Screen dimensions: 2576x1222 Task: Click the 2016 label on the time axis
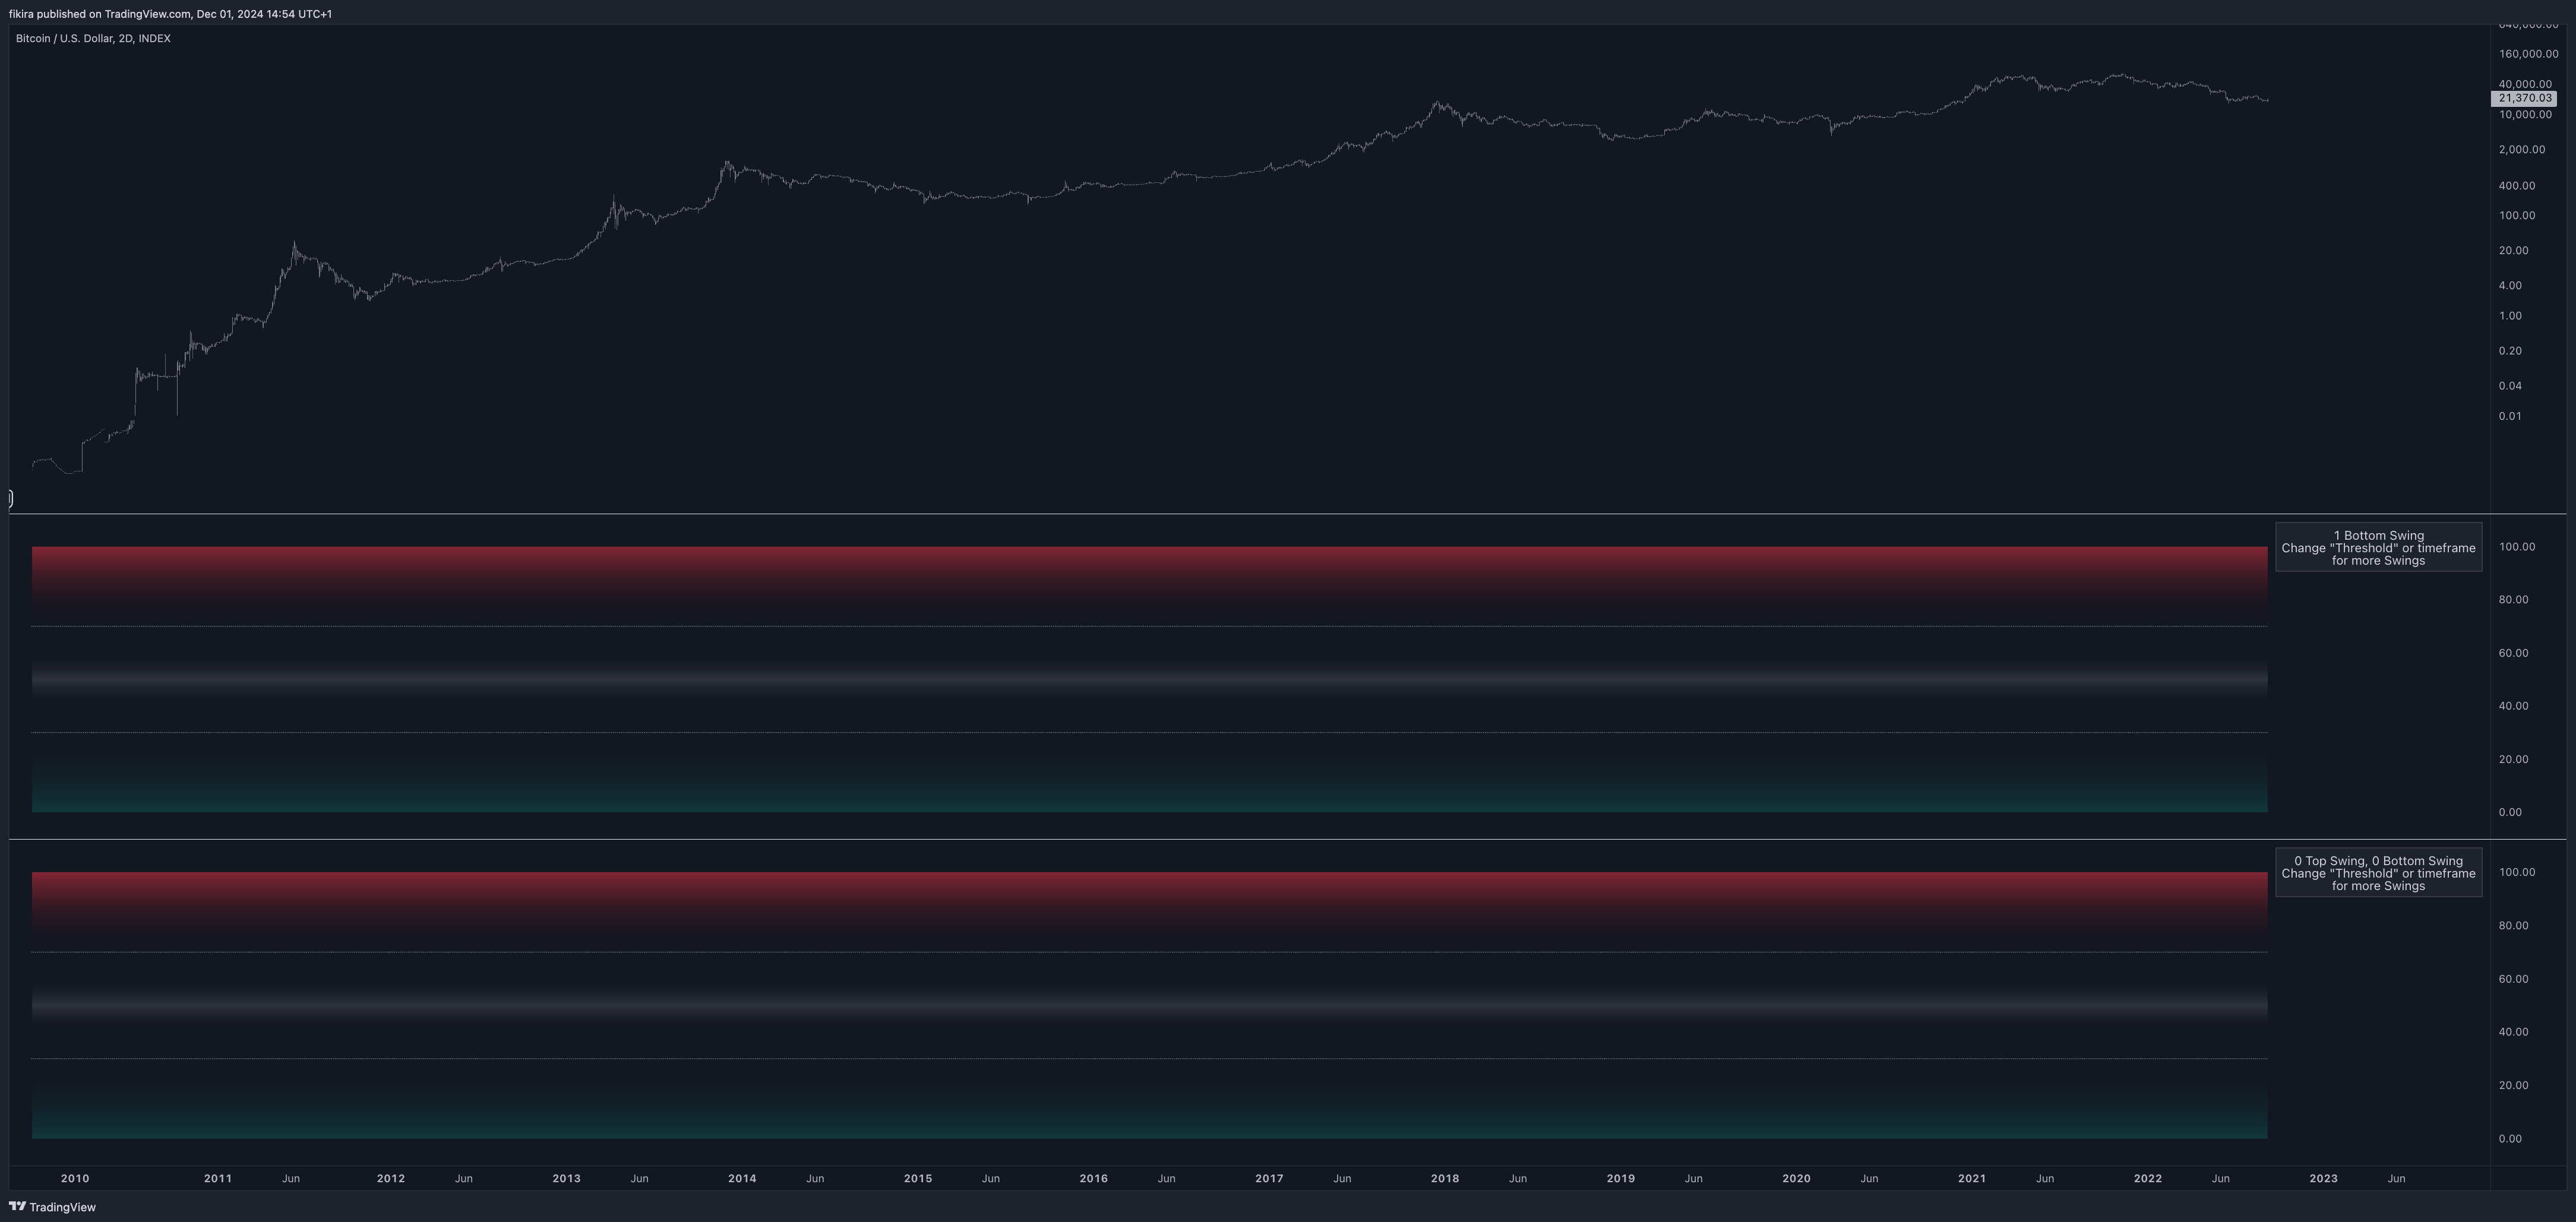point(1094,1179)
